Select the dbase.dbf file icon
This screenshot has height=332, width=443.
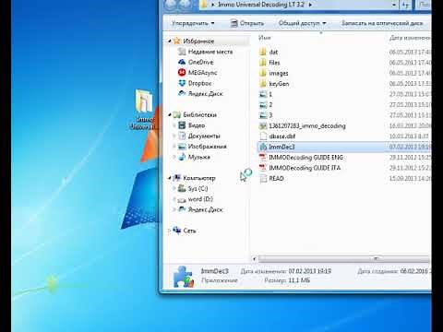pyautogui.click(x=263, y=136)
